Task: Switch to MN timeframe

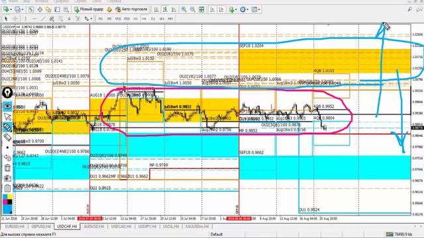Action: click(x=170, y=19)
